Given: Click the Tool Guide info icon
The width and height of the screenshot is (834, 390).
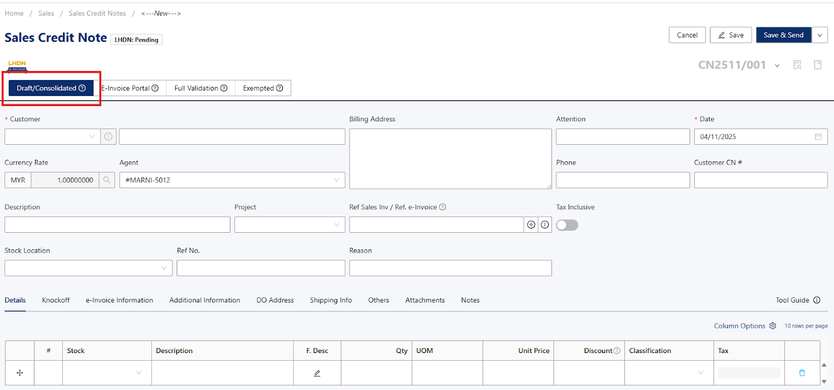Looking at the screenshot, I should click(x=817, y=300).
